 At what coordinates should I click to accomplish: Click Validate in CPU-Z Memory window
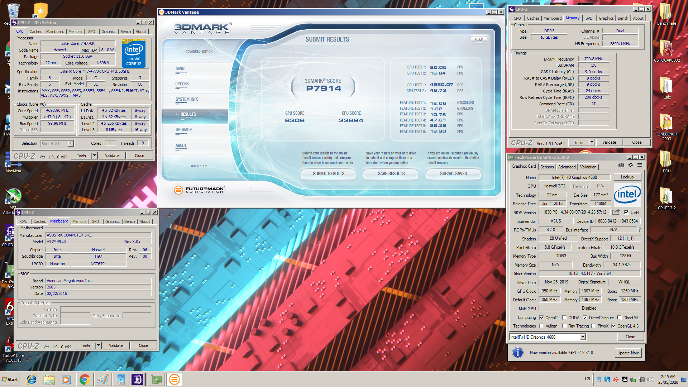[609, 142]
